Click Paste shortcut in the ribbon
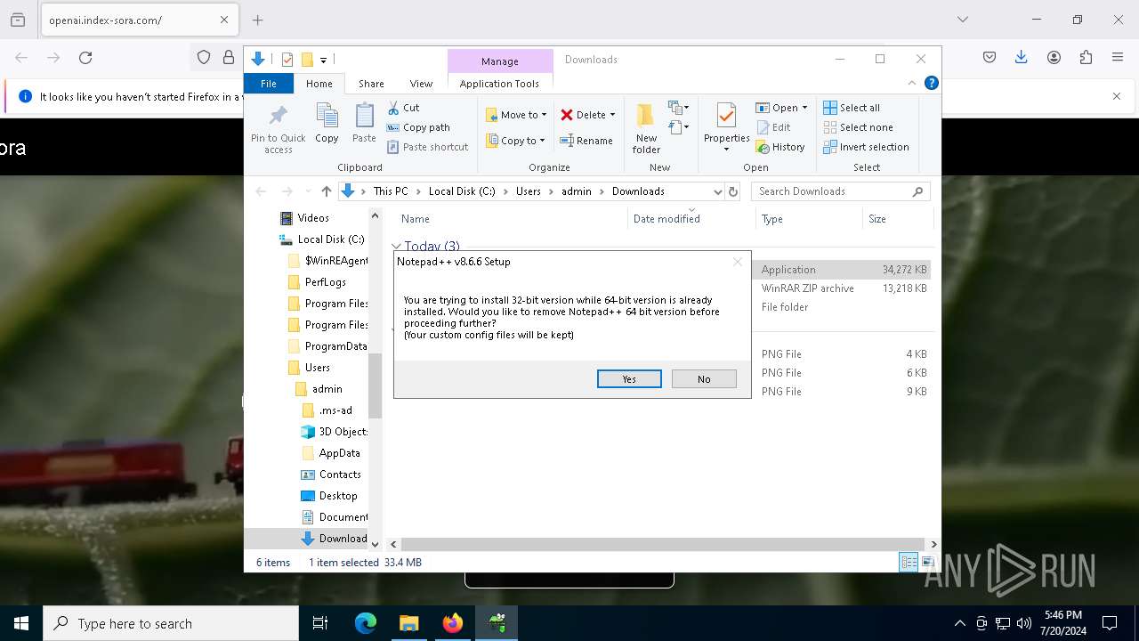This screenshot has width=1139, height=641. click(x=427, y=147)
